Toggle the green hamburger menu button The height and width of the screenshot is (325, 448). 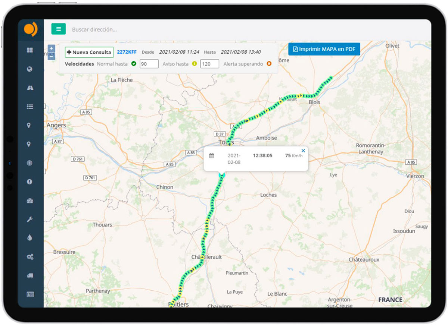(x=59, y=29)
